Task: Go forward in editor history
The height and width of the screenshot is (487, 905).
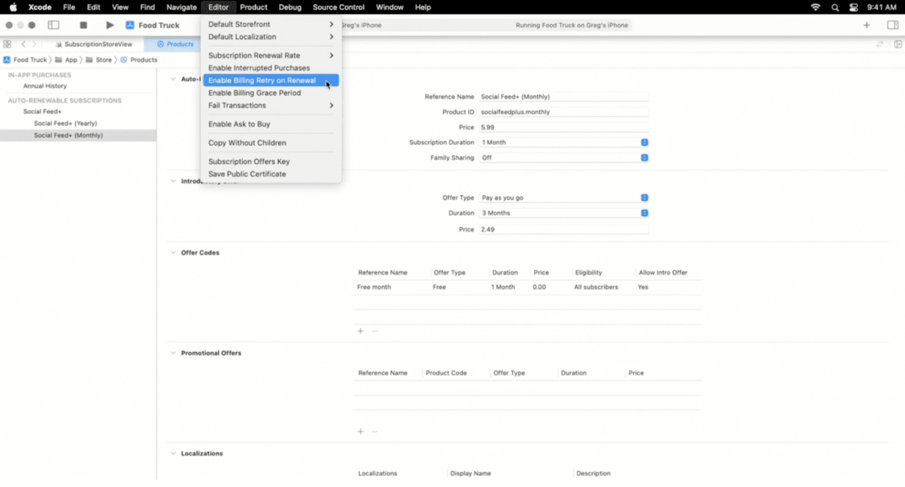Action: (34, 44)
